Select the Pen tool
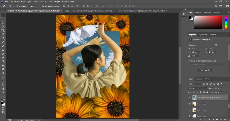230x121 pixels. [x=3, y=73]
